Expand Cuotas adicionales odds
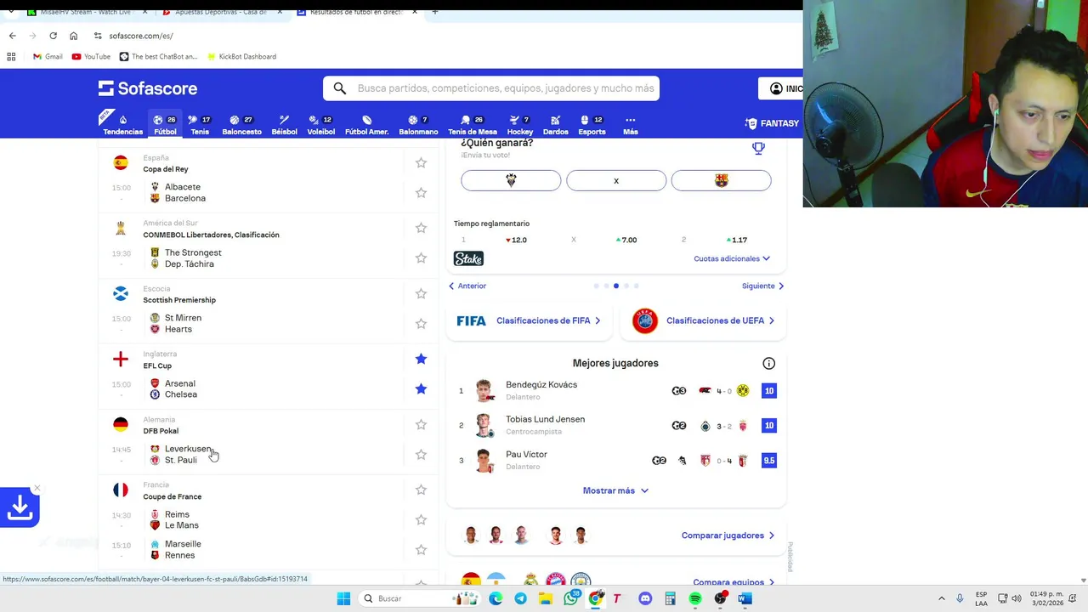 tap(732, 258)
